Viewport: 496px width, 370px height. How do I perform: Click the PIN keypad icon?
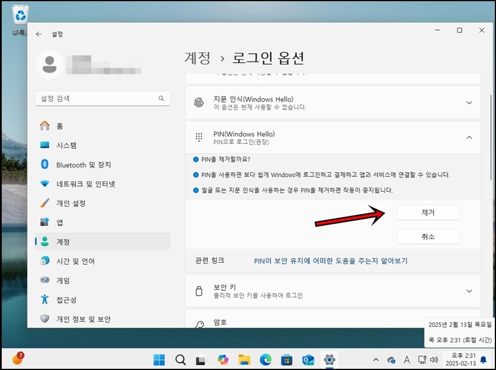click(198, 137)
